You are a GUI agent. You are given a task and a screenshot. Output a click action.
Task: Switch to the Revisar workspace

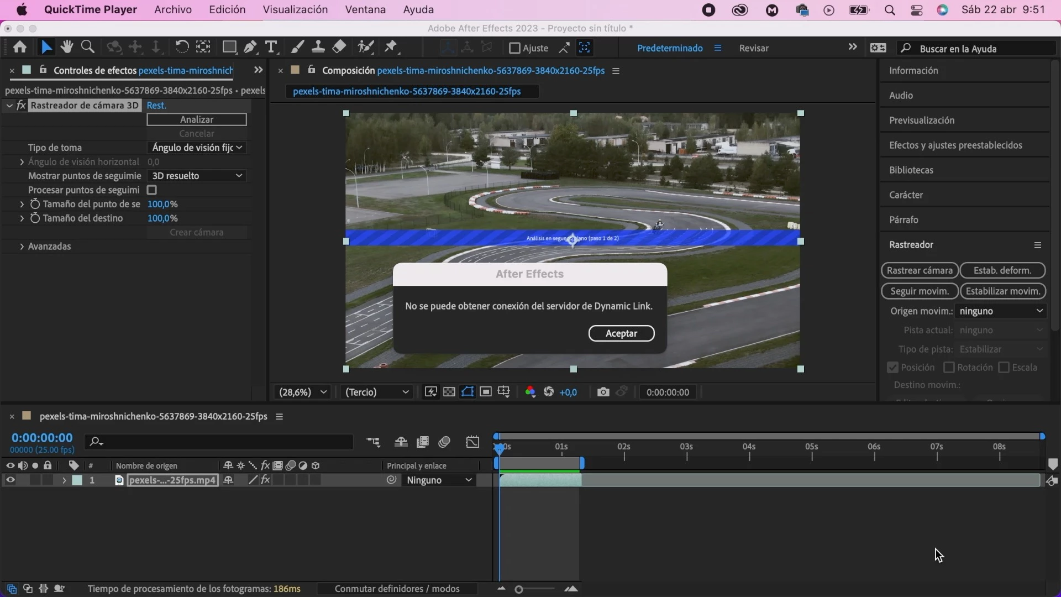click(x=754, y=48)
